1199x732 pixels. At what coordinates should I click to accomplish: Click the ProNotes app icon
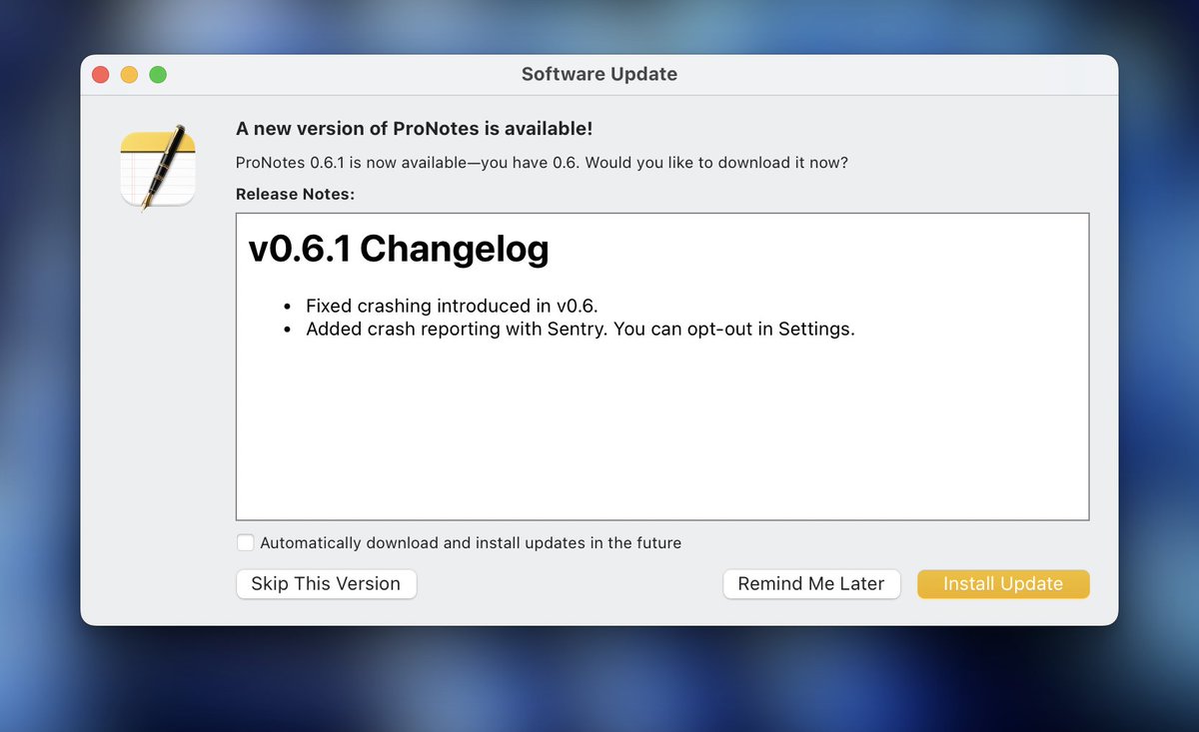pos(158,168)
